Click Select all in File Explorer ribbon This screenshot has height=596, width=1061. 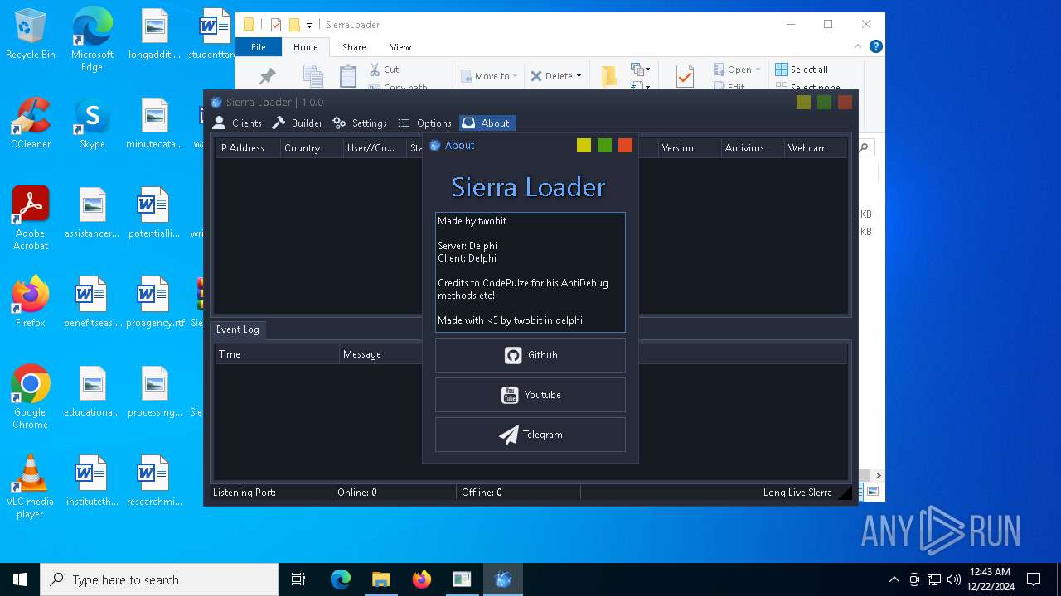pos(802,70)
